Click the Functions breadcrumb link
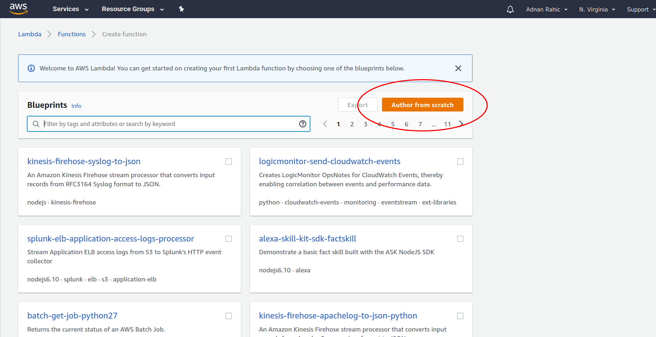The image size is (656, 337). 72,34
